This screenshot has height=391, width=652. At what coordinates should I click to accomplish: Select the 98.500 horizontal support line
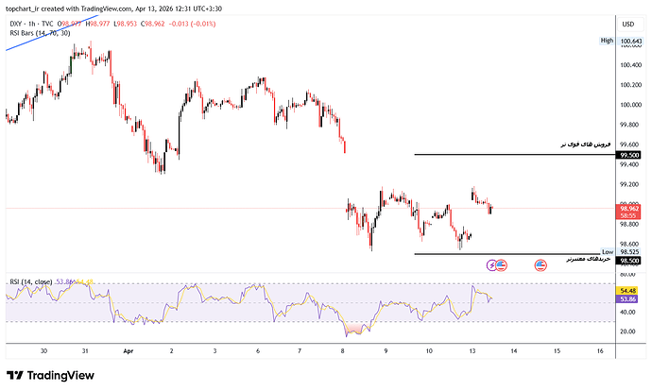point(507,254)
